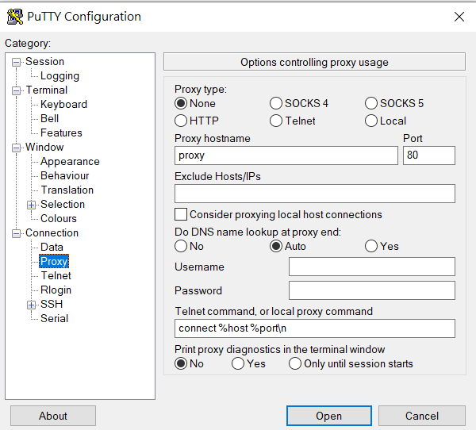The width and height of the screenshot is (476, 430).
Task: Focus the Proxy hostname field
Action: (x=286, y=155)
